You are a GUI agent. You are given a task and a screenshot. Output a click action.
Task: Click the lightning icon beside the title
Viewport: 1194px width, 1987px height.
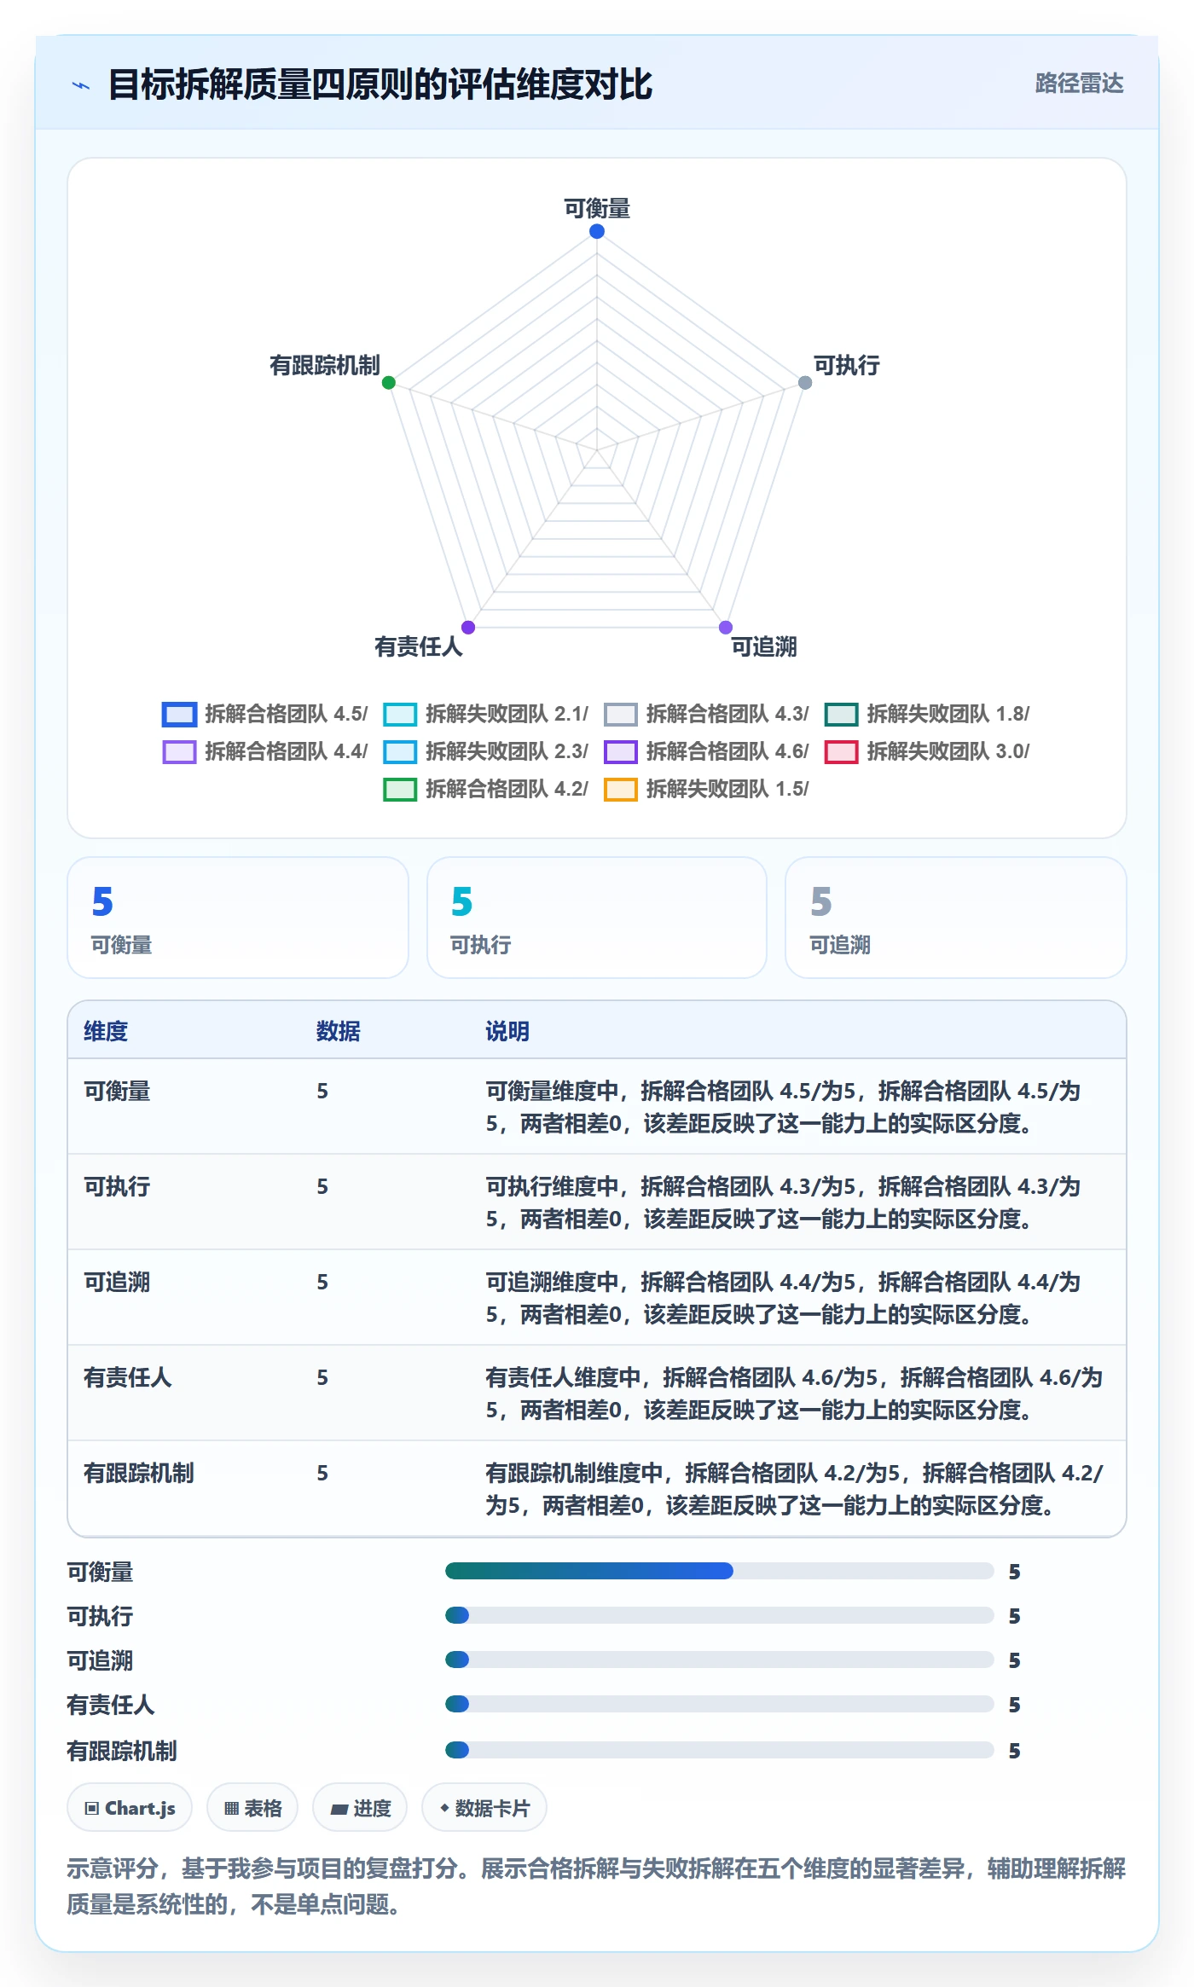coord(81,85)
